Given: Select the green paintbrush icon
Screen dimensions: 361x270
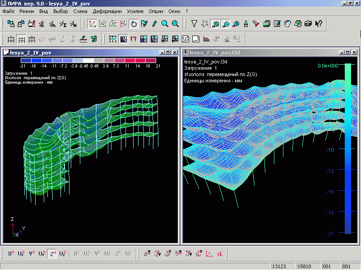Looking at the screenshot, I should tap(246, 24).
